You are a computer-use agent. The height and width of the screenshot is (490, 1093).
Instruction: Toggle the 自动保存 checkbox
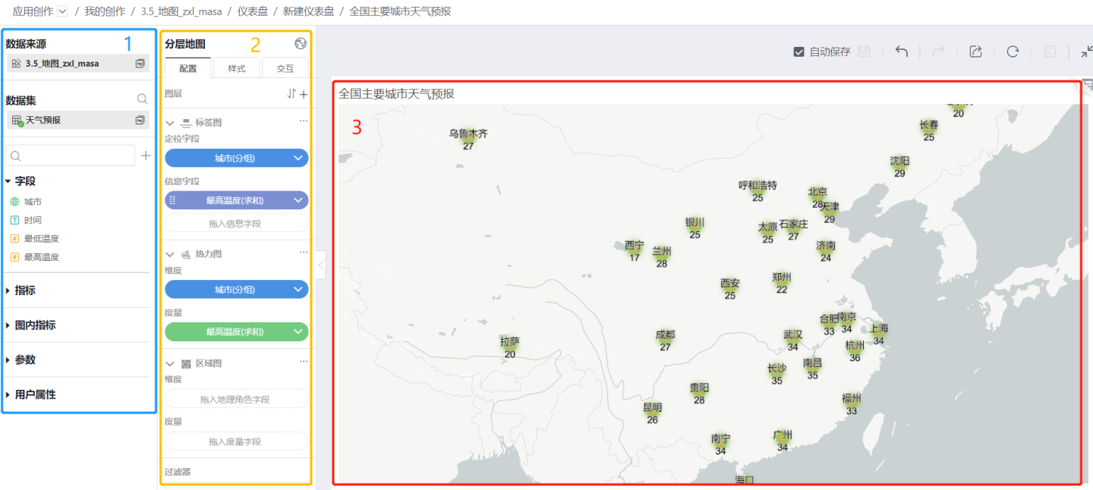click(798, 52)
